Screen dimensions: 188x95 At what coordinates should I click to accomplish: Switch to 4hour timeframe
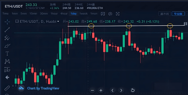64,14
